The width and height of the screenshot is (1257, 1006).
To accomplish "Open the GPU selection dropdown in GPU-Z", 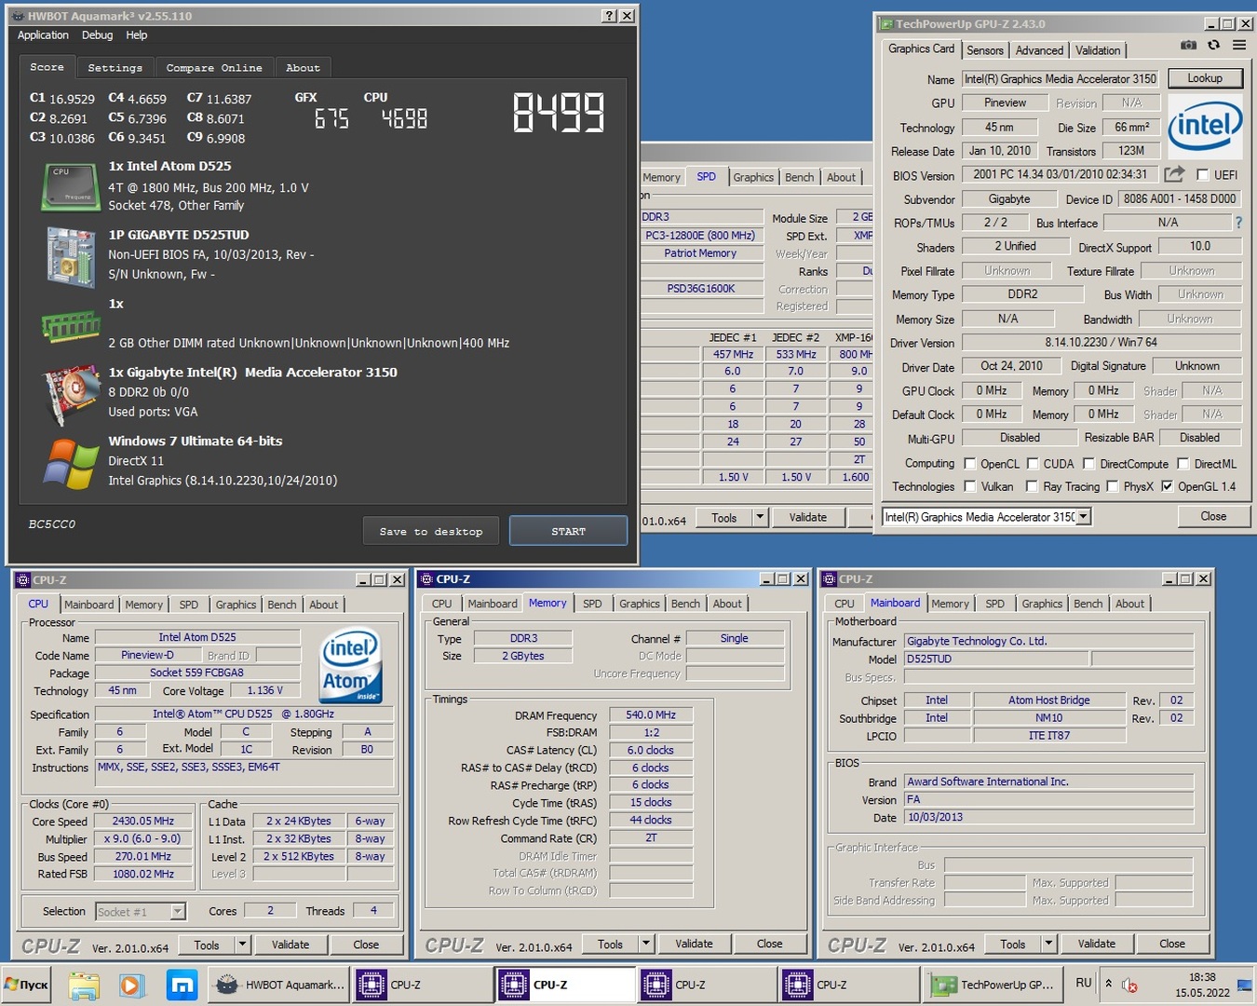I will [x=1083, y=516].
